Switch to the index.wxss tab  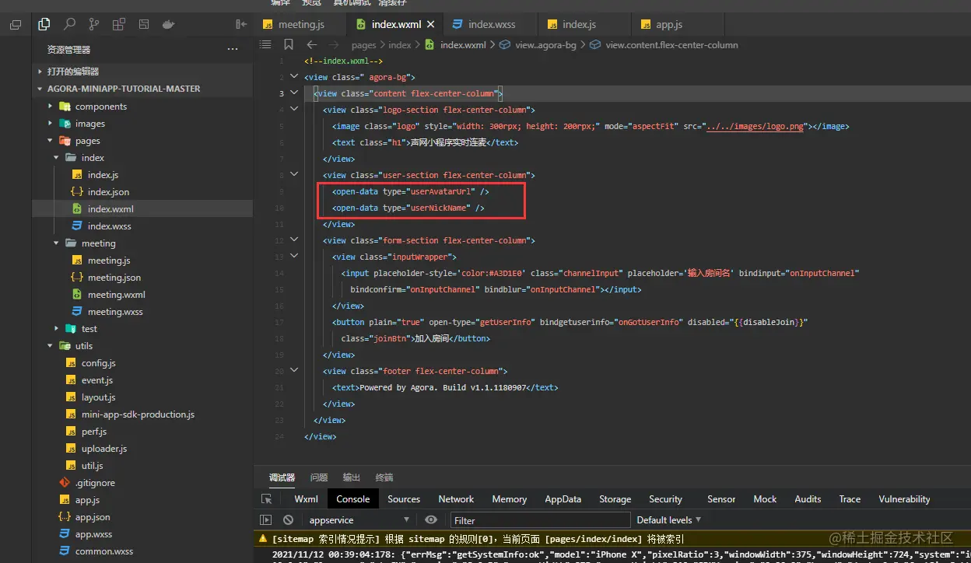point(492,24)
